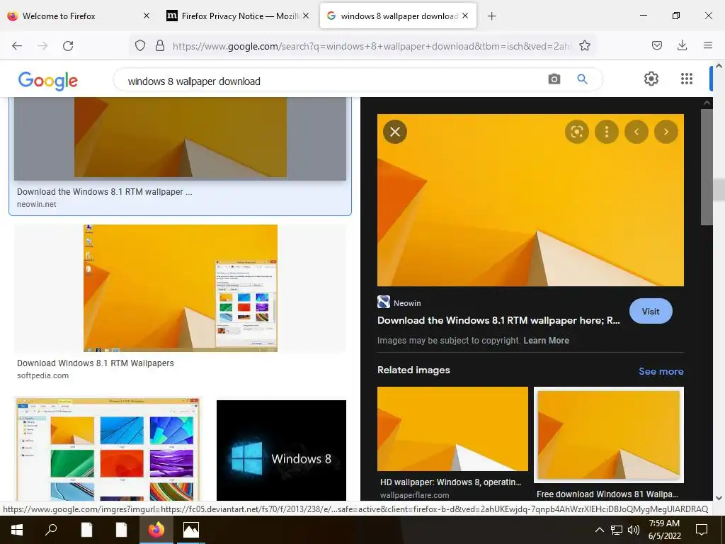Open Save to Pocket
Viewport: 725px width, 544px height.
(656, 45)
